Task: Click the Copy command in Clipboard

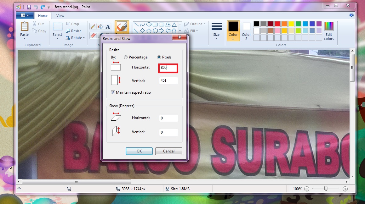Action: 39,31
